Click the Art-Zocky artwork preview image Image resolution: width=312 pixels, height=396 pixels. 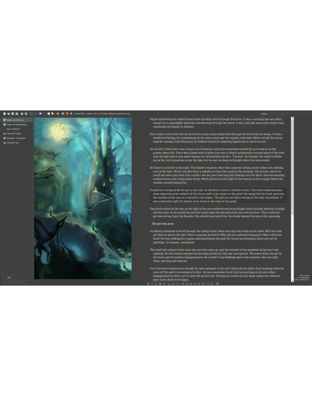[83, 198]
